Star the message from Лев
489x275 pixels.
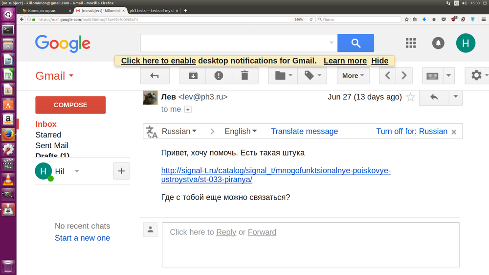tap(411, 97)
